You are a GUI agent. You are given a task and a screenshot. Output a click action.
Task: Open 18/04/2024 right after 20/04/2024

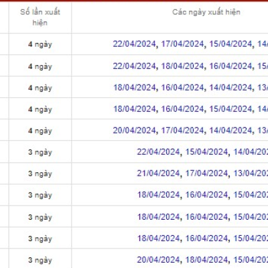(x=206, y=260)
